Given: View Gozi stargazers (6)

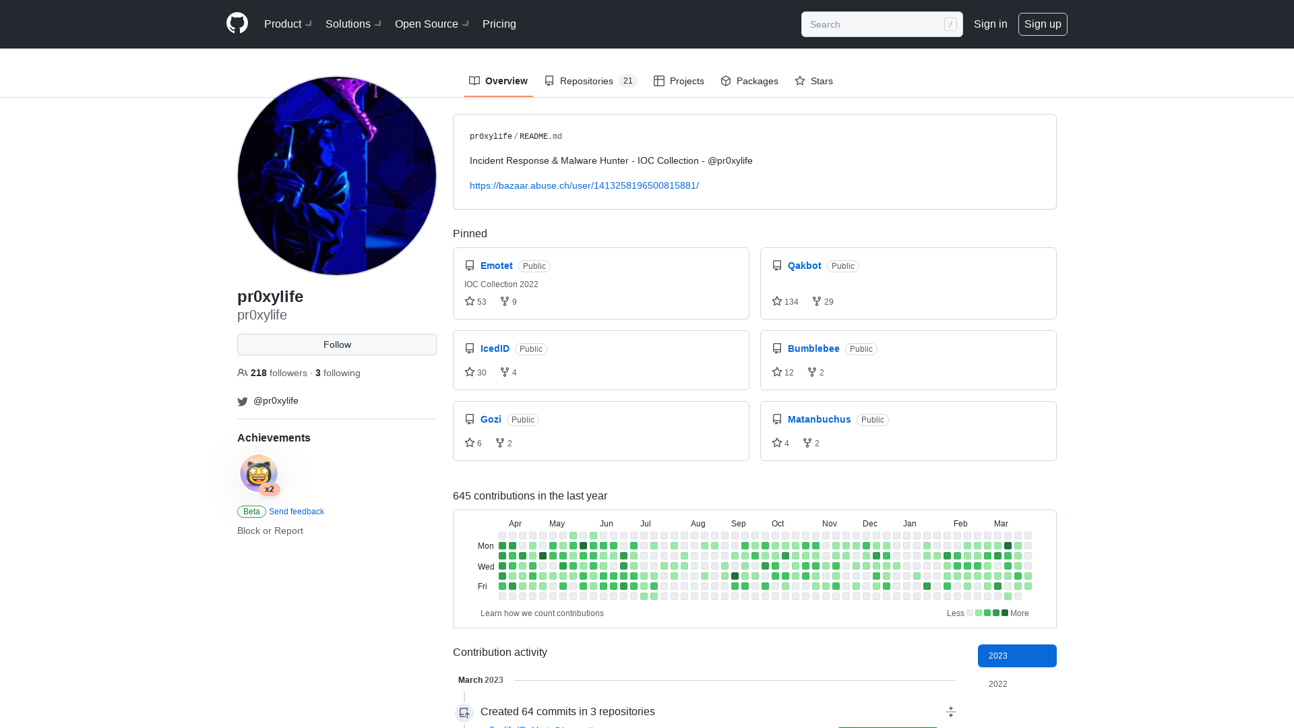Looking at the screenshot, I should pyautogui.click(x=473, y=443).
